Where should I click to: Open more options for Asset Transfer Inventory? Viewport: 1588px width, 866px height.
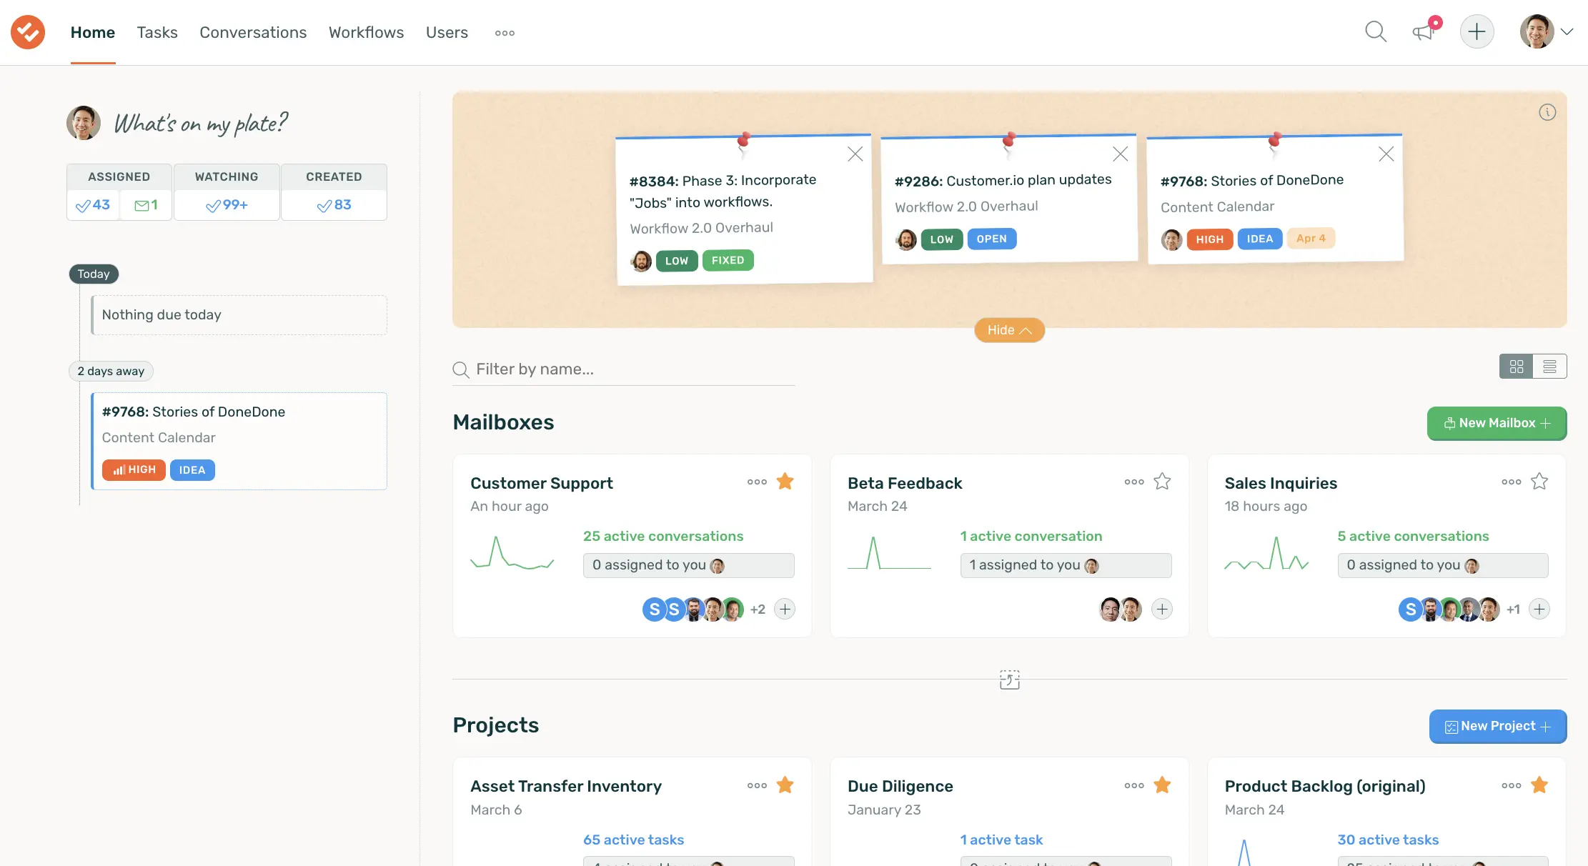757,786
